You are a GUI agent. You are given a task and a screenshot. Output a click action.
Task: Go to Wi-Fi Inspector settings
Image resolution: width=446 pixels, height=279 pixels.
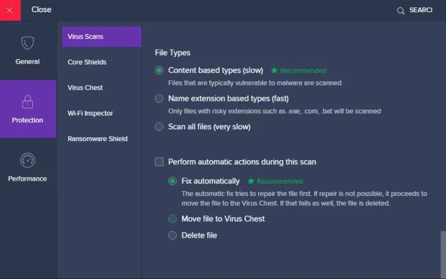[x=90, y=113]
